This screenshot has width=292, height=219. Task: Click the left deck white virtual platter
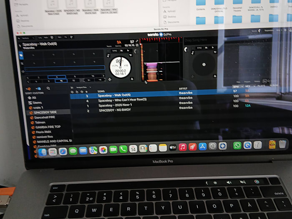[x=120, y=67]
